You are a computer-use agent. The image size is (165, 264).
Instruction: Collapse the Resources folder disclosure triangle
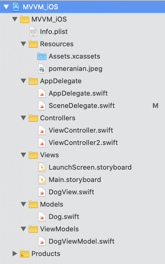coord(23,44)
